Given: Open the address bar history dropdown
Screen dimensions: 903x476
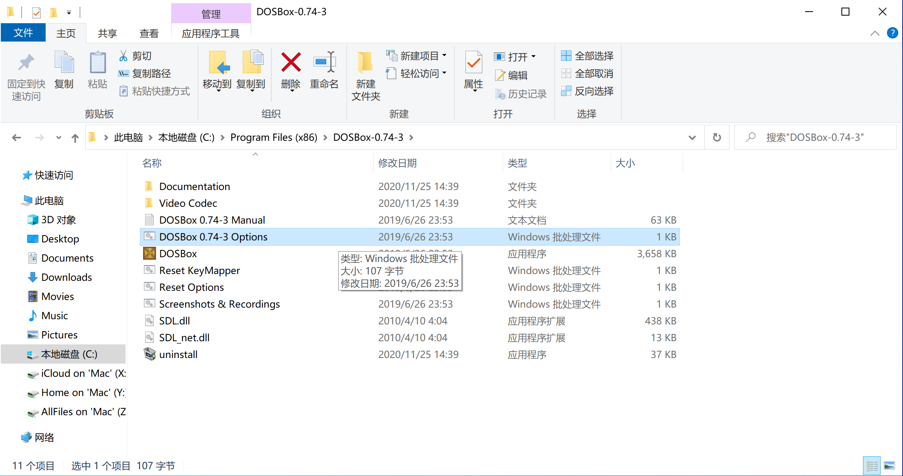Looking at the screenshot, I should click(x=692, y=138).
